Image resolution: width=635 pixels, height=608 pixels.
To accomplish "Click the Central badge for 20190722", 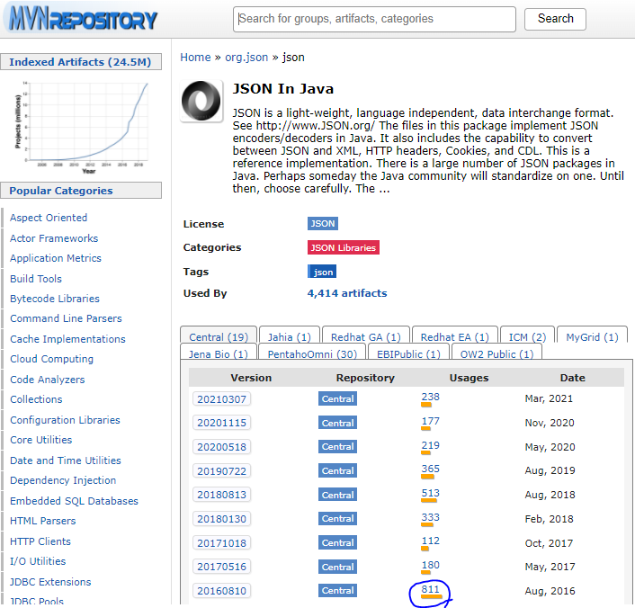I will [337, 470].
